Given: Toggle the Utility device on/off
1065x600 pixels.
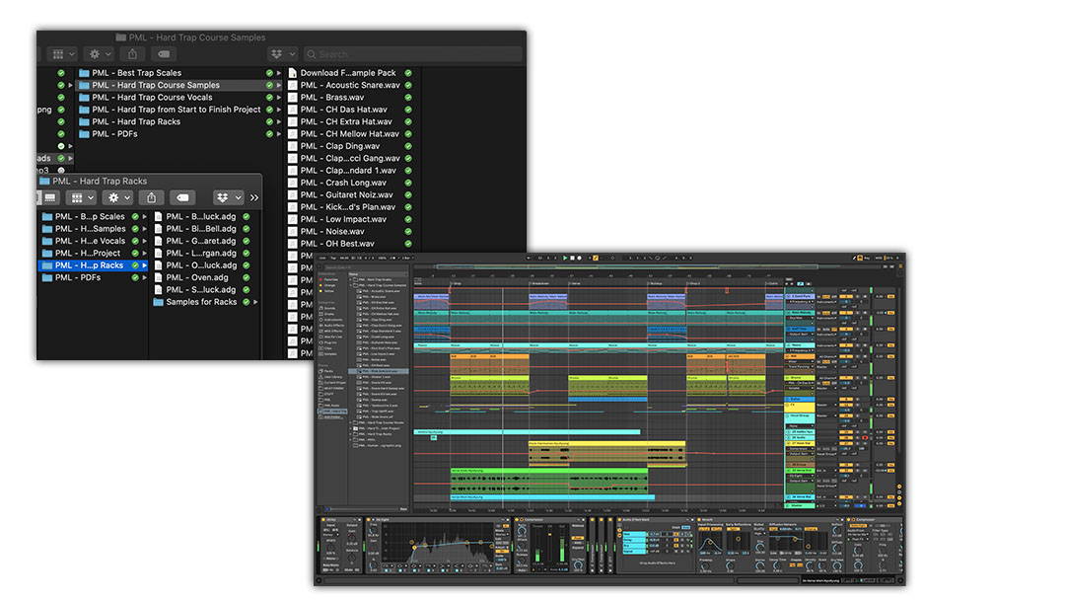Looking at the screenshot, I should point(323,520).
